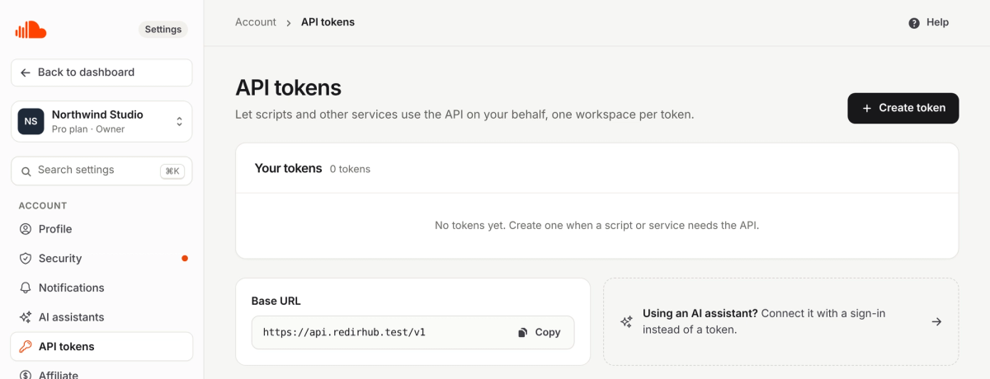
Task: Click the NS workspace avatar
Action: [x=31, y=121]
